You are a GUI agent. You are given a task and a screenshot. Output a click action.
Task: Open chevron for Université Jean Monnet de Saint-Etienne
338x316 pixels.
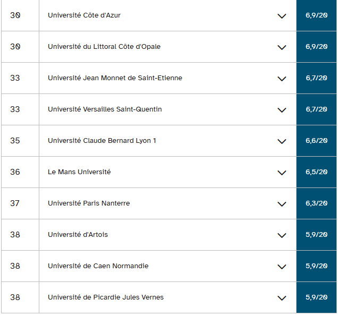282,79
